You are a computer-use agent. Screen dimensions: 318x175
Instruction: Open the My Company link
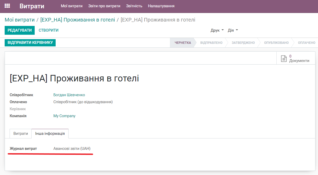[x=64, y=116]
